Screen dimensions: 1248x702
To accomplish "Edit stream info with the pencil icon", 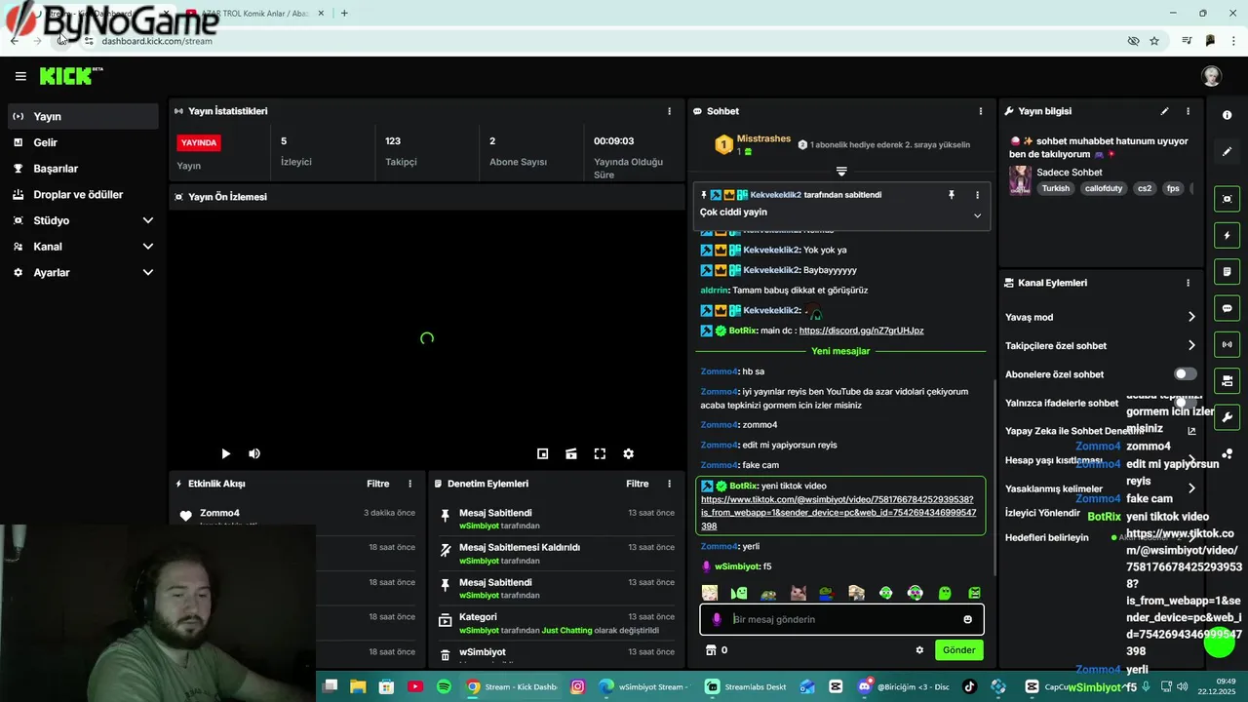I will [x=1164, y=111].
